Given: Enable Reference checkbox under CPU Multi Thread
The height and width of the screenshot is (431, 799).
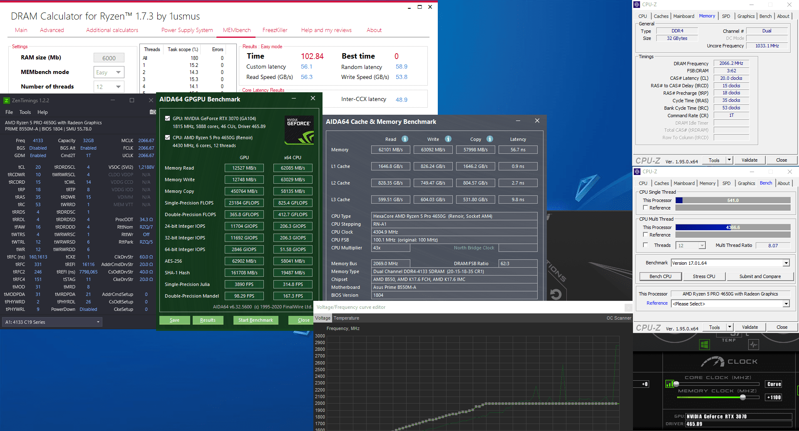Looking at the screenshot, I should (645, 235).
